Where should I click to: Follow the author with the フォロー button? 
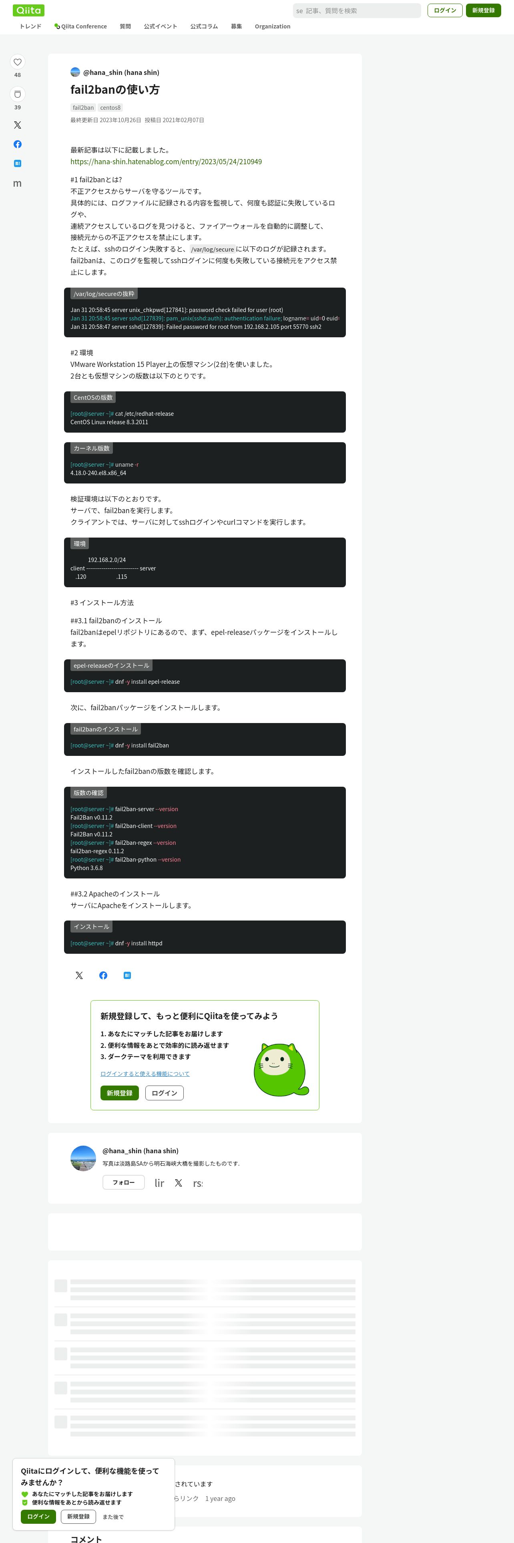124,1182
